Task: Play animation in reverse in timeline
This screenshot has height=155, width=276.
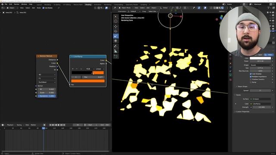Action: pos(56,125)
